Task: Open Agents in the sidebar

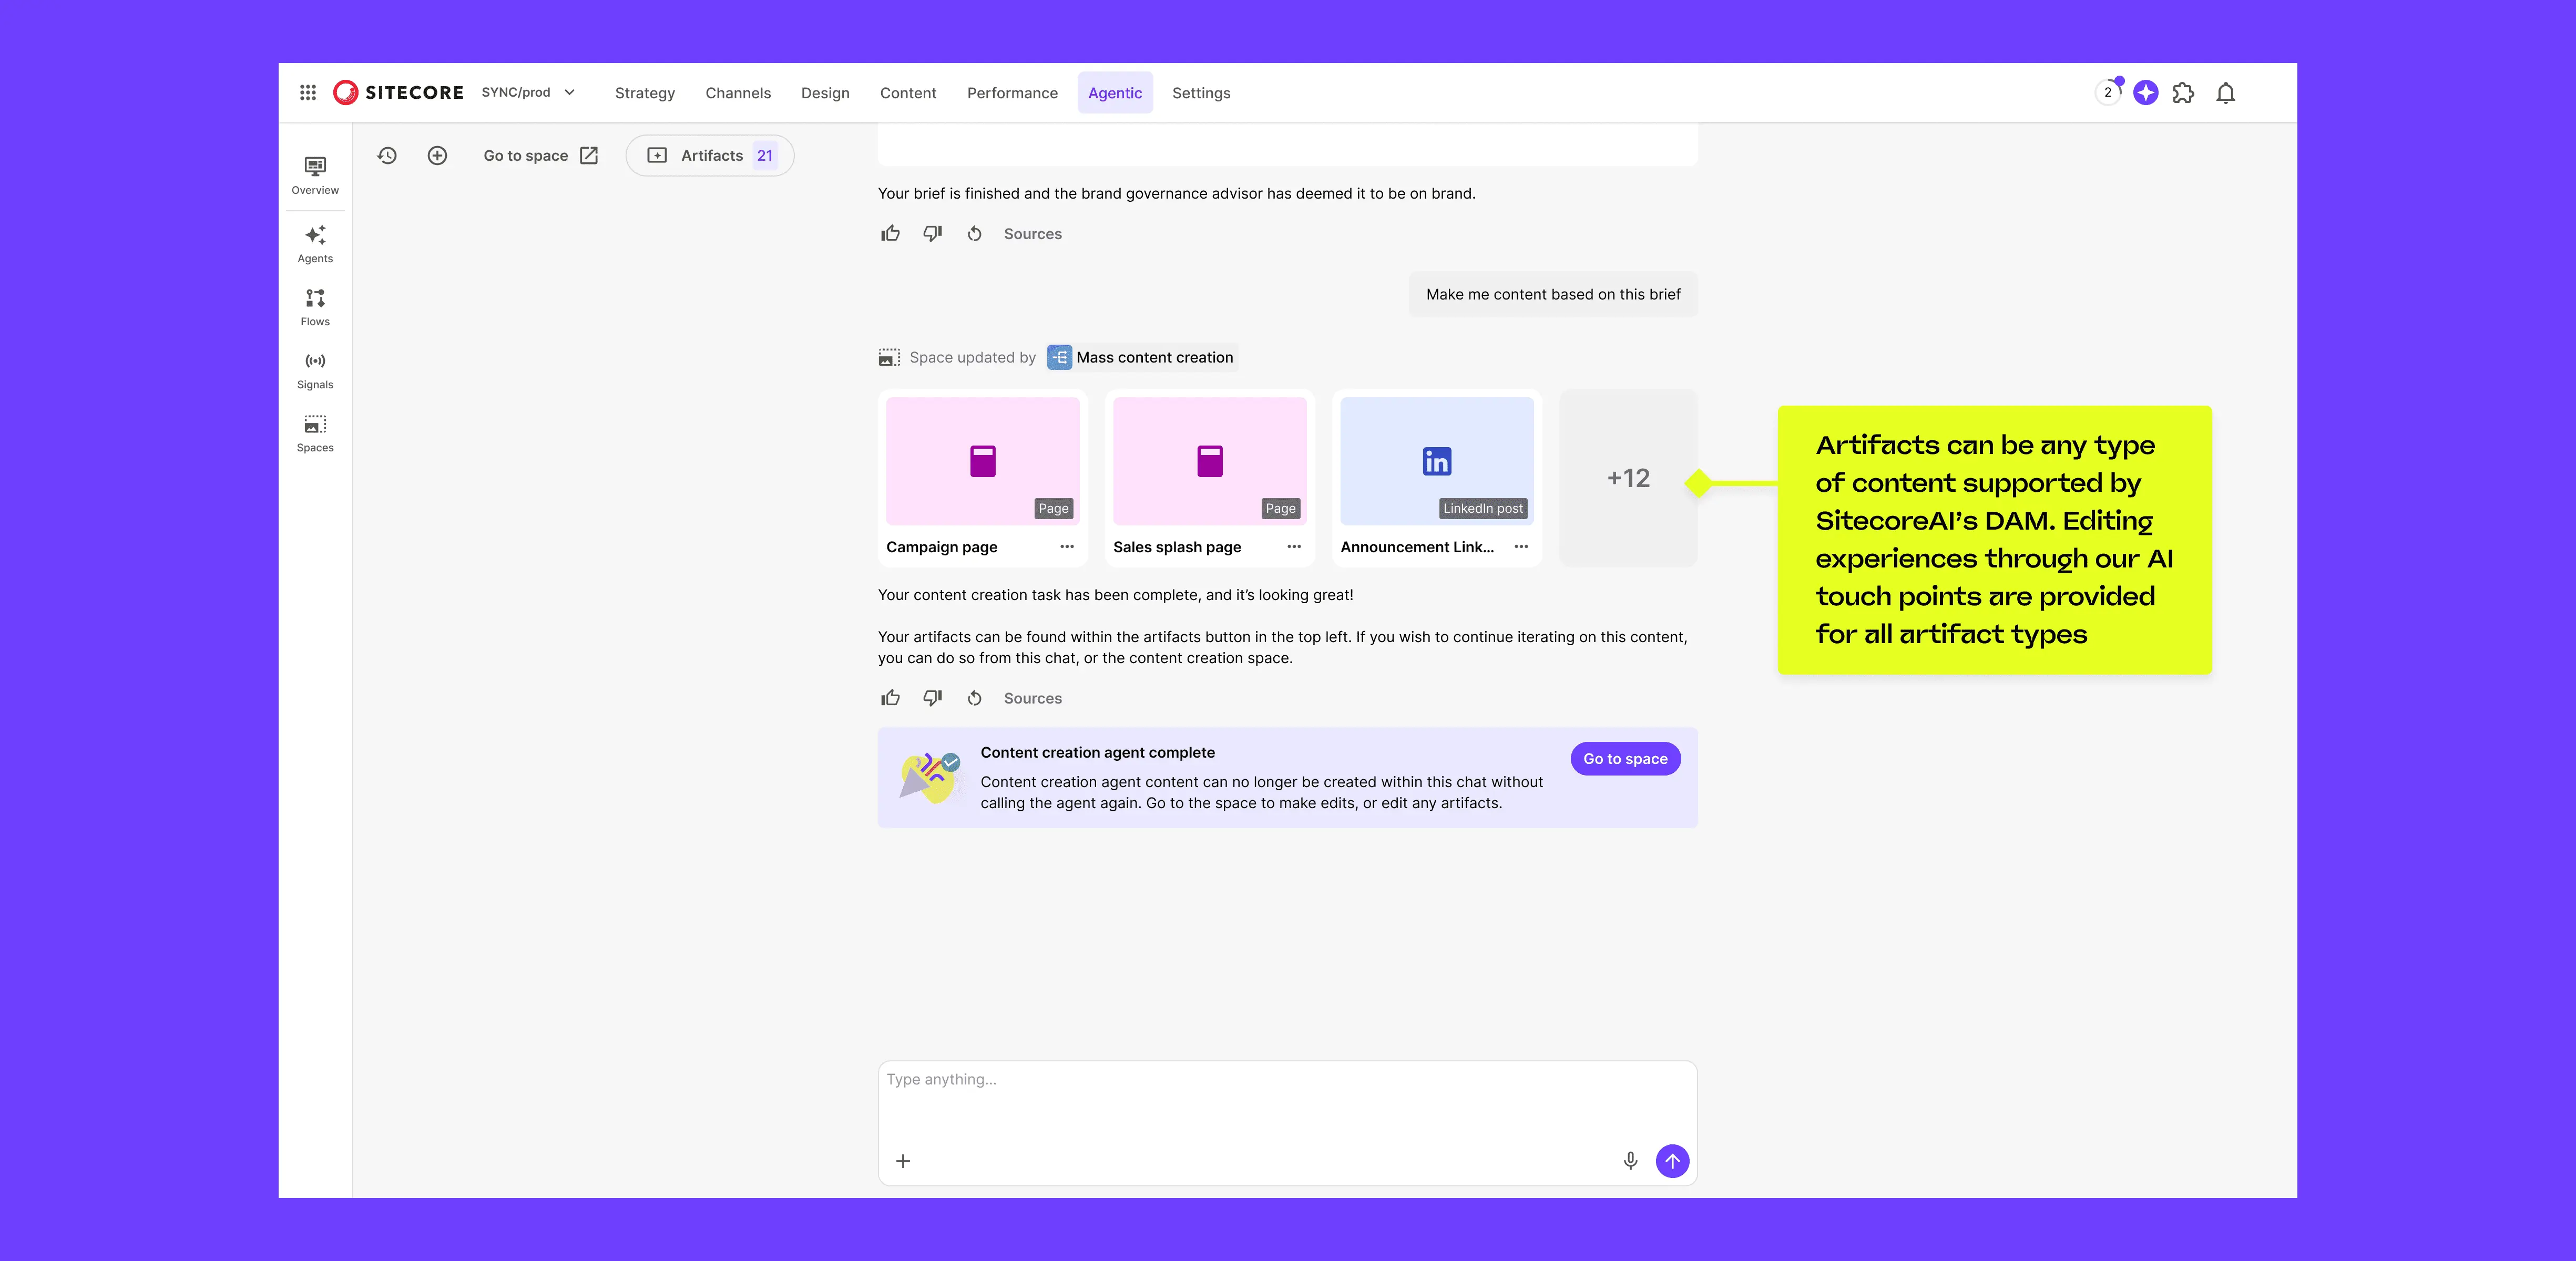Action: [x=315, y=244]
